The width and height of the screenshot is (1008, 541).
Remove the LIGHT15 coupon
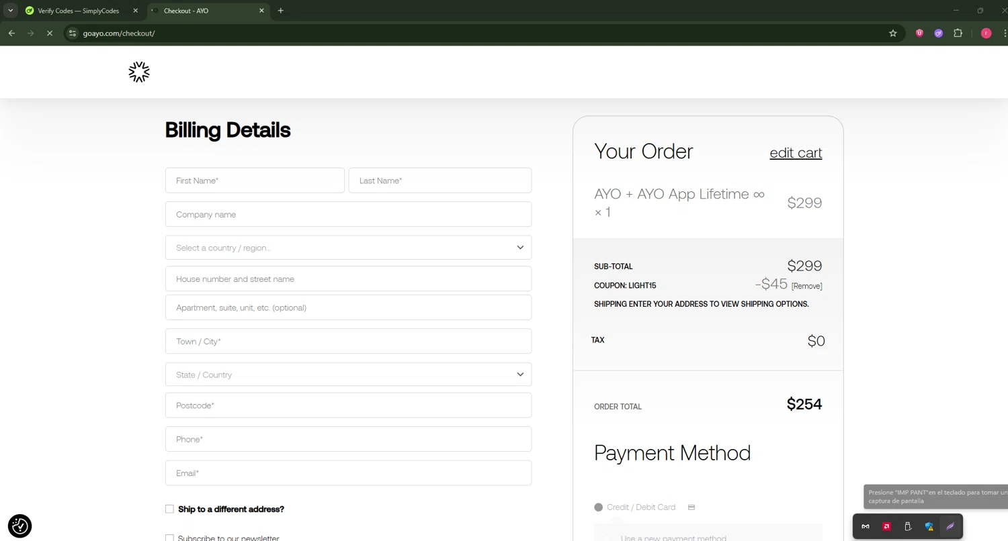(x=806, y=286)
